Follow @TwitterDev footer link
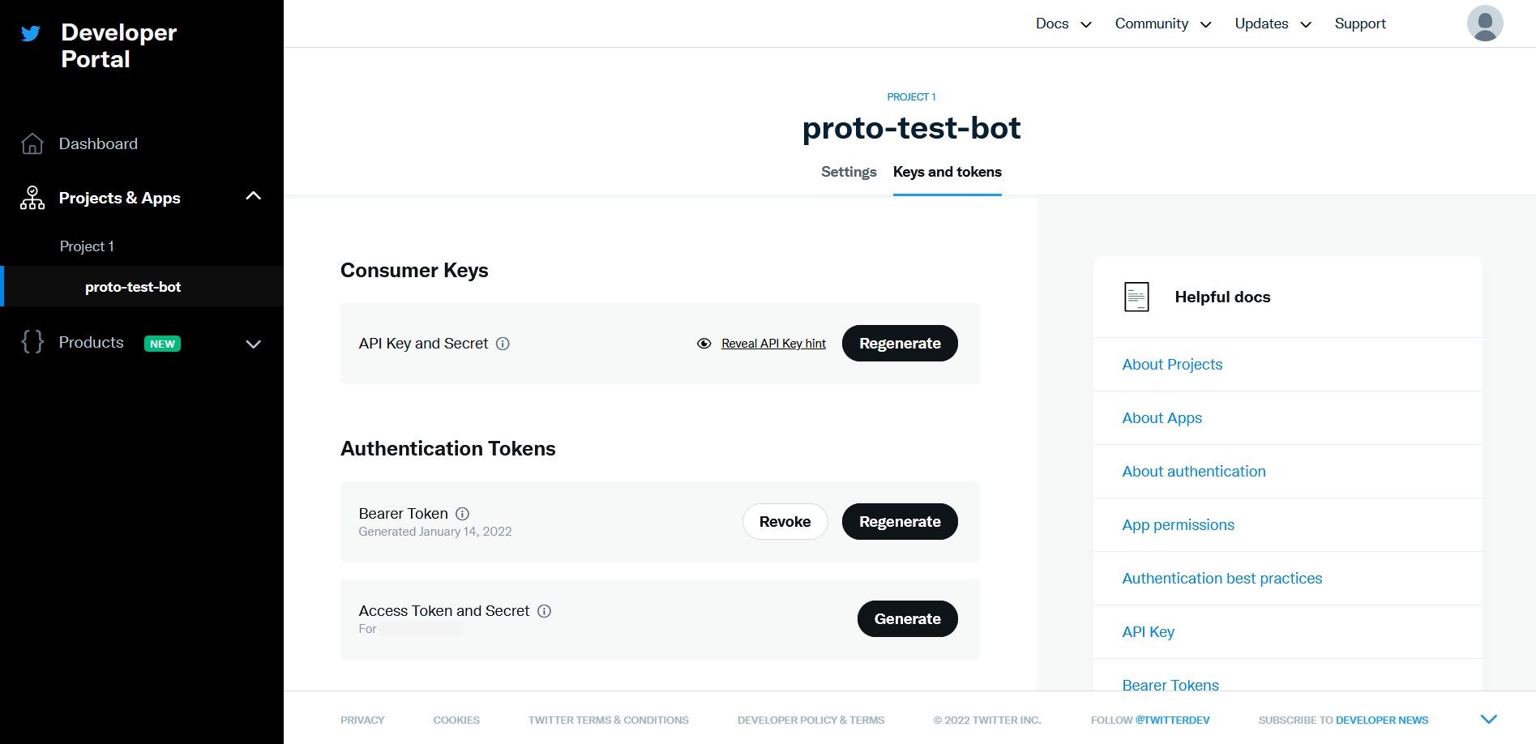 [1172, 720]
